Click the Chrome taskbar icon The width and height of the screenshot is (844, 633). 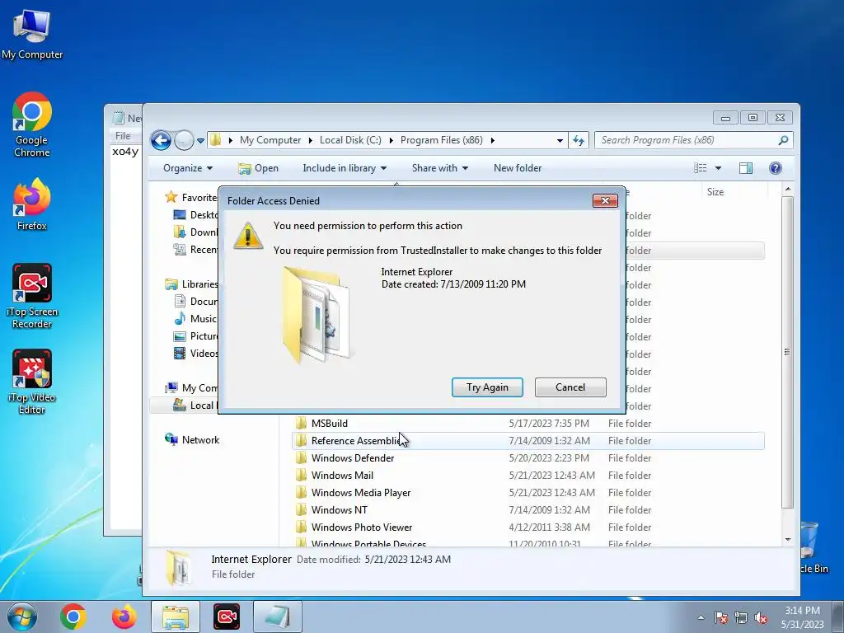point(73,617)
